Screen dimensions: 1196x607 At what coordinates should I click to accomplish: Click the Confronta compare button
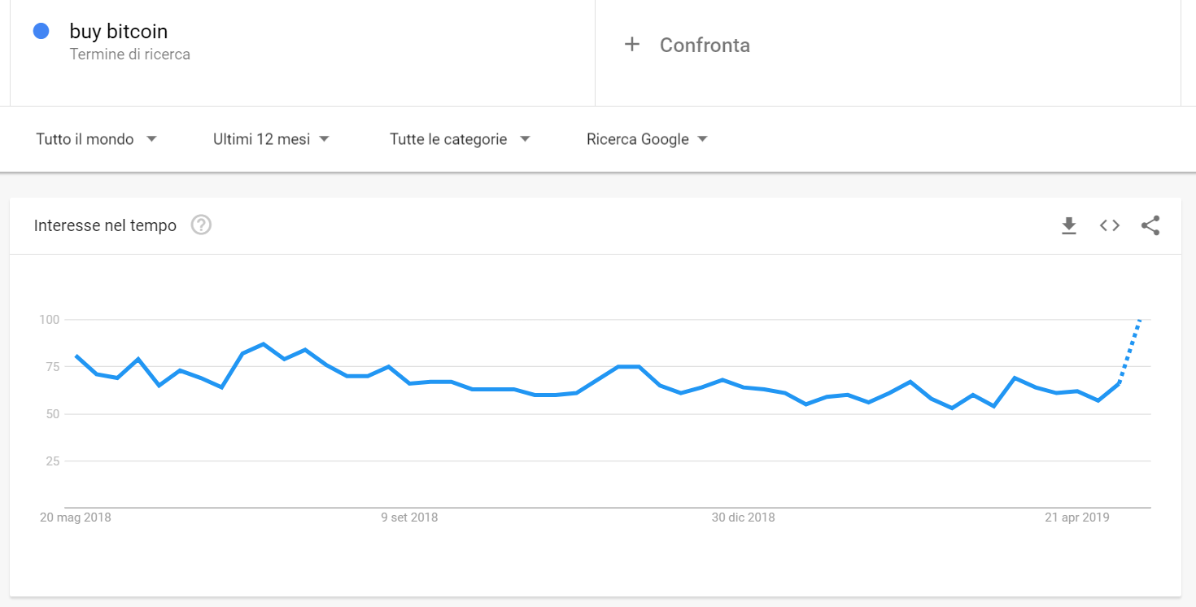(x=705, y=46)
